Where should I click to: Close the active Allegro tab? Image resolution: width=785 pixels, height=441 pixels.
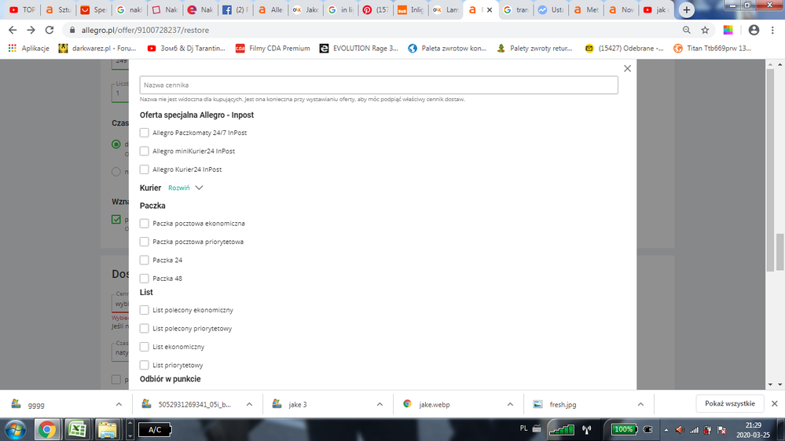tap(490, 9)
